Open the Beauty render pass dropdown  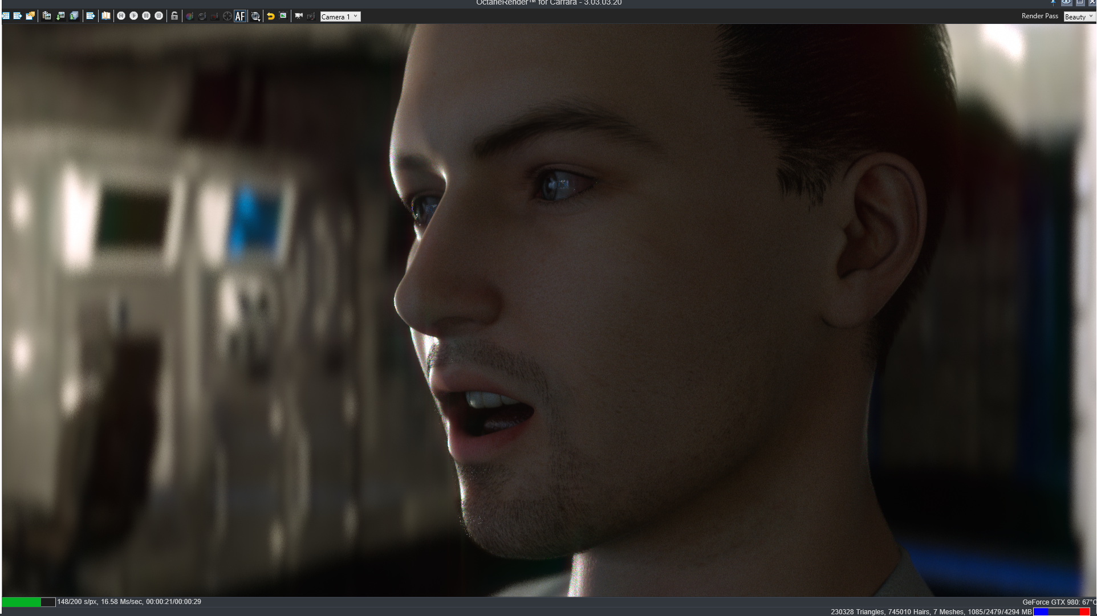1079,17
